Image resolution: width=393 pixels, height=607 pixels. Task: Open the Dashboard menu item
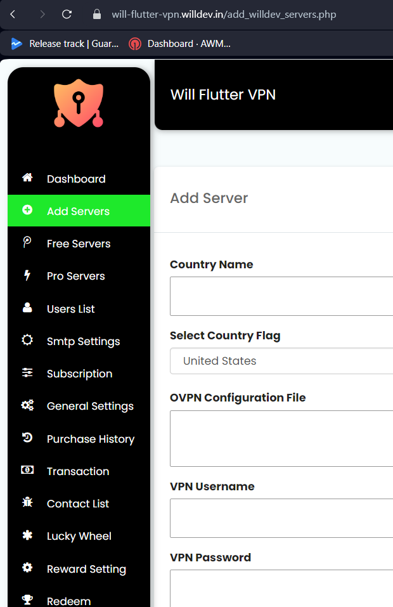click(x=79, y=179)
